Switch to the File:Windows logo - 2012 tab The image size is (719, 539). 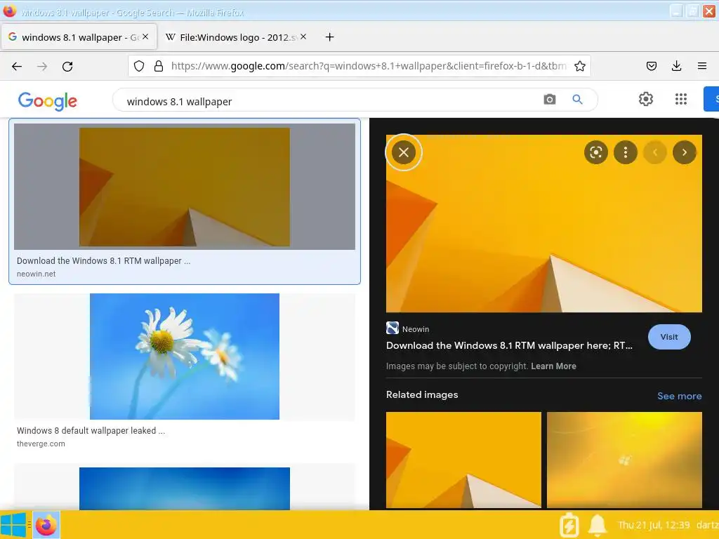[236, 37]
